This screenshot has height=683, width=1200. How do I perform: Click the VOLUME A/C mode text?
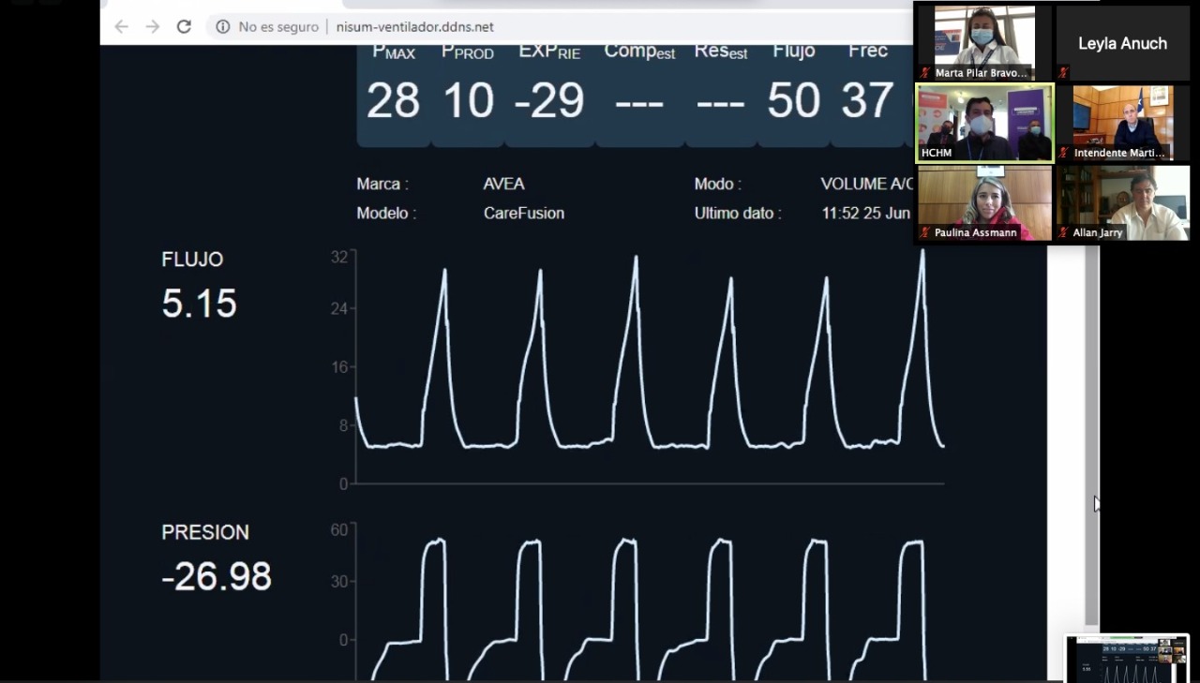(867, 185)
